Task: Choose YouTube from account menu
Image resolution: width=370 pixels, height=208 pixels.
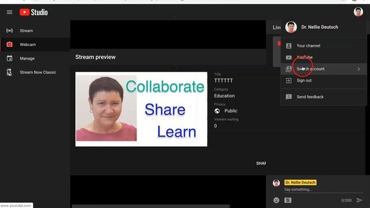Action: click(324, 57)
